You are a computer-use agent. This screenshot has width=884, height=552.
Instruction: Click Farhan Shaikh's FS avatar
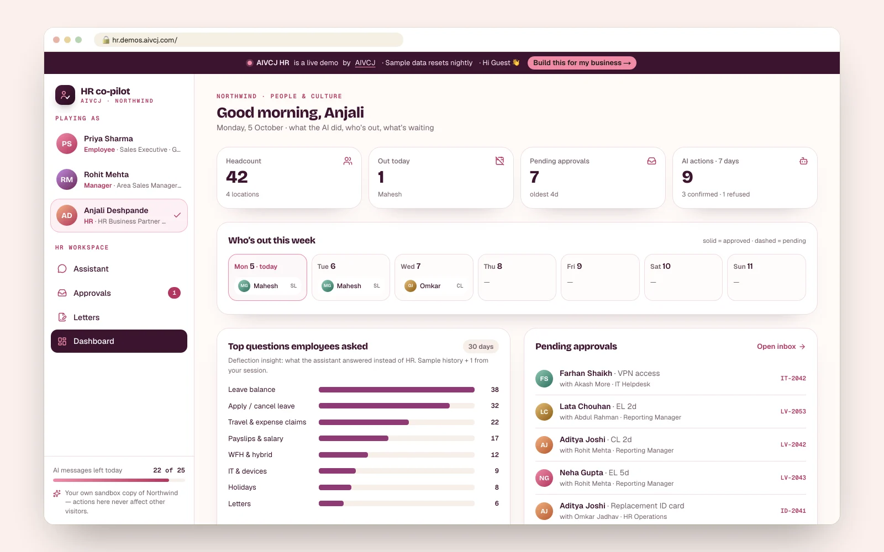544,379
